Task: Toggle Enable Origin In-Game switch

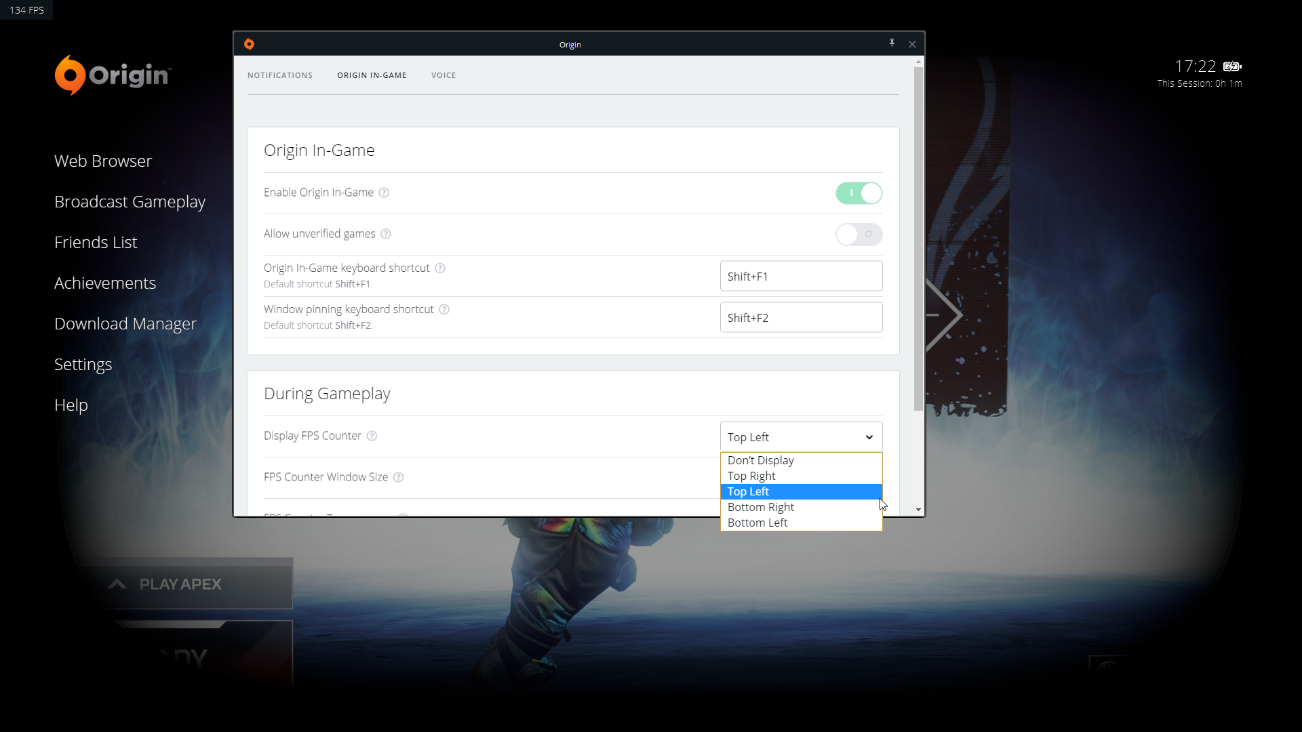Action: [x=859, y=192]
